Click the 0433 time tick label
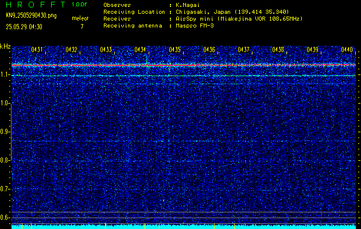Screen dimensions: 361x229 106,49
